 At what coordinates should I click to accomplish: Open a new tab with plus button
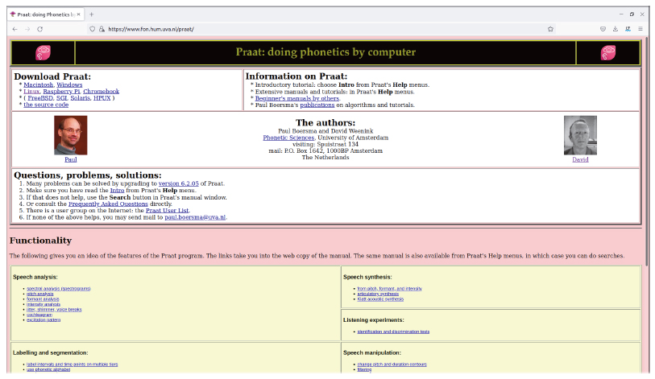click(91, 14)
